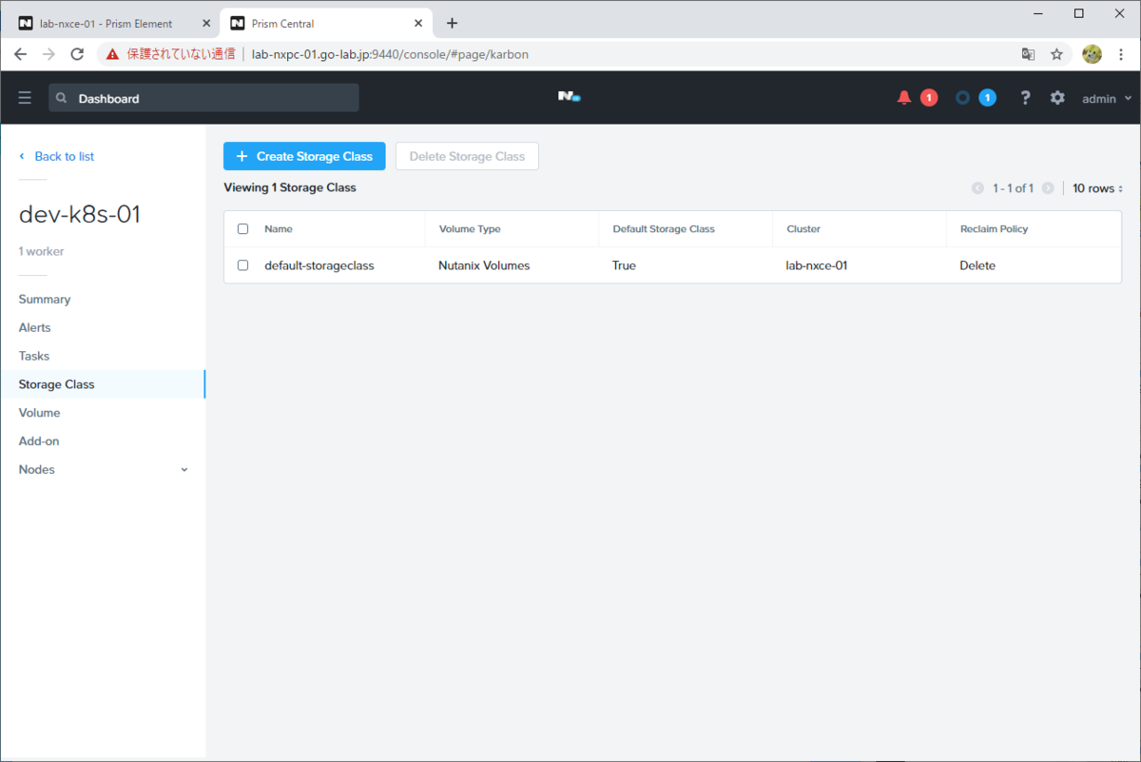
Task: Expand the Nodes sidebar section
Action: pos(184,470)
